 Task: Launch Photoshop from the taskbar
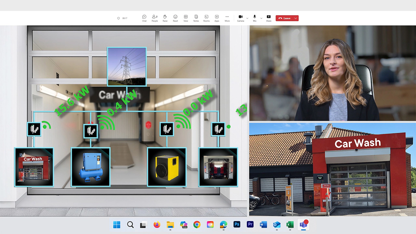tap(237, 225)
